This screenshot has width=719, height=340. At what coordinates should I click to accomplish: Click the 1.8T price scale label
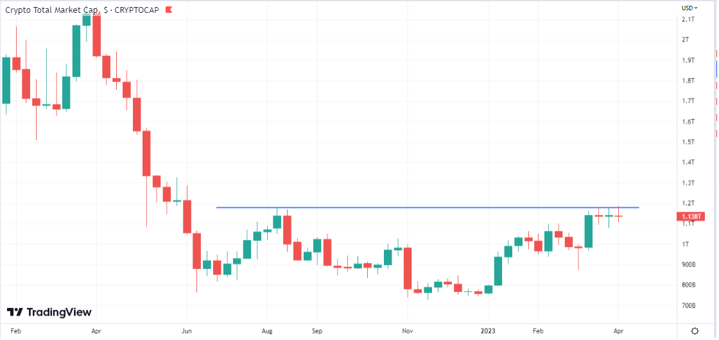tap(689, 80)
